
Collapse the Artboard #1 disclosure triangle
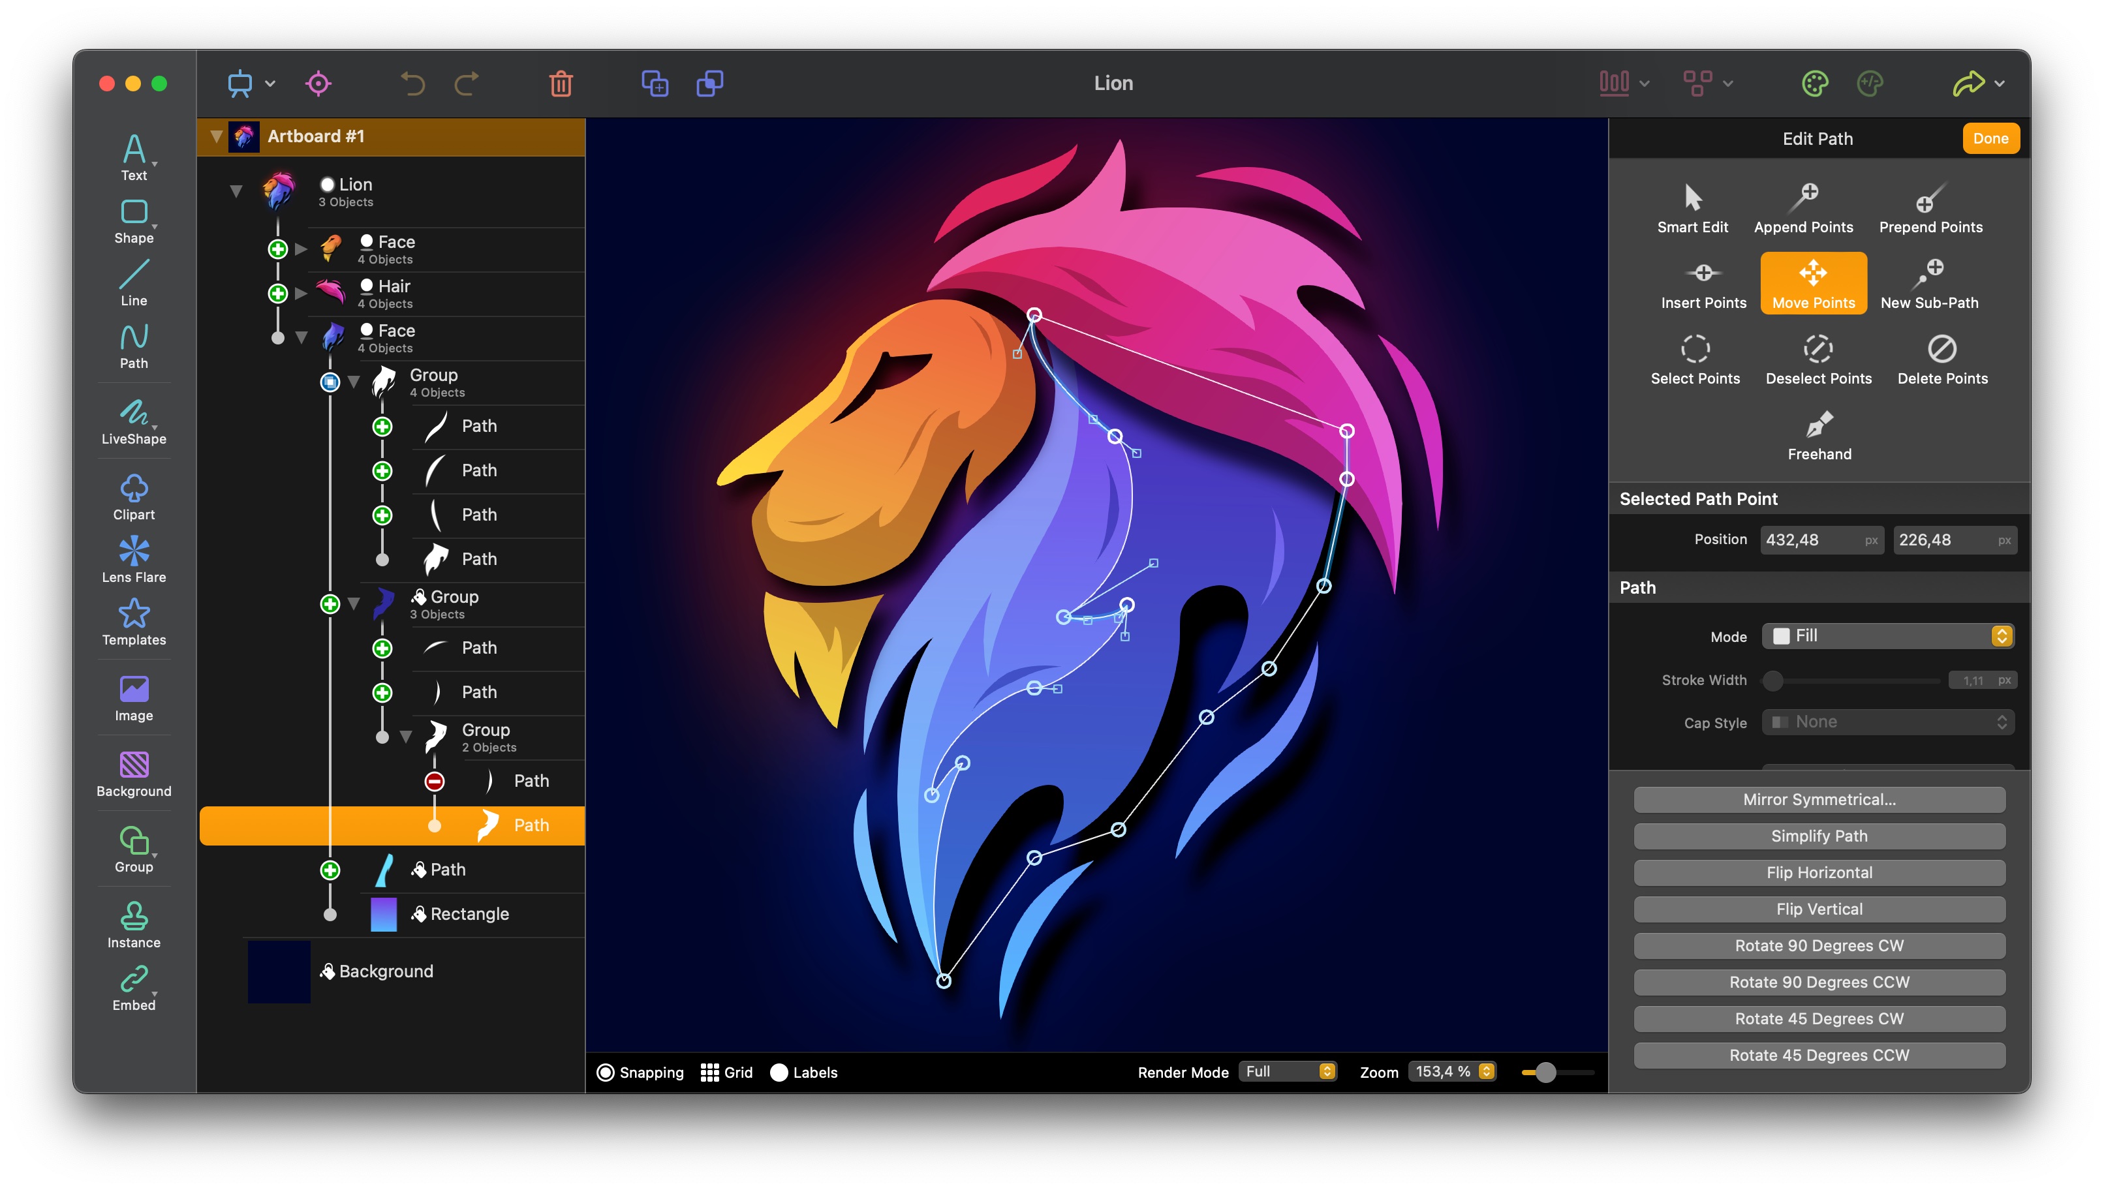point(216,136)
